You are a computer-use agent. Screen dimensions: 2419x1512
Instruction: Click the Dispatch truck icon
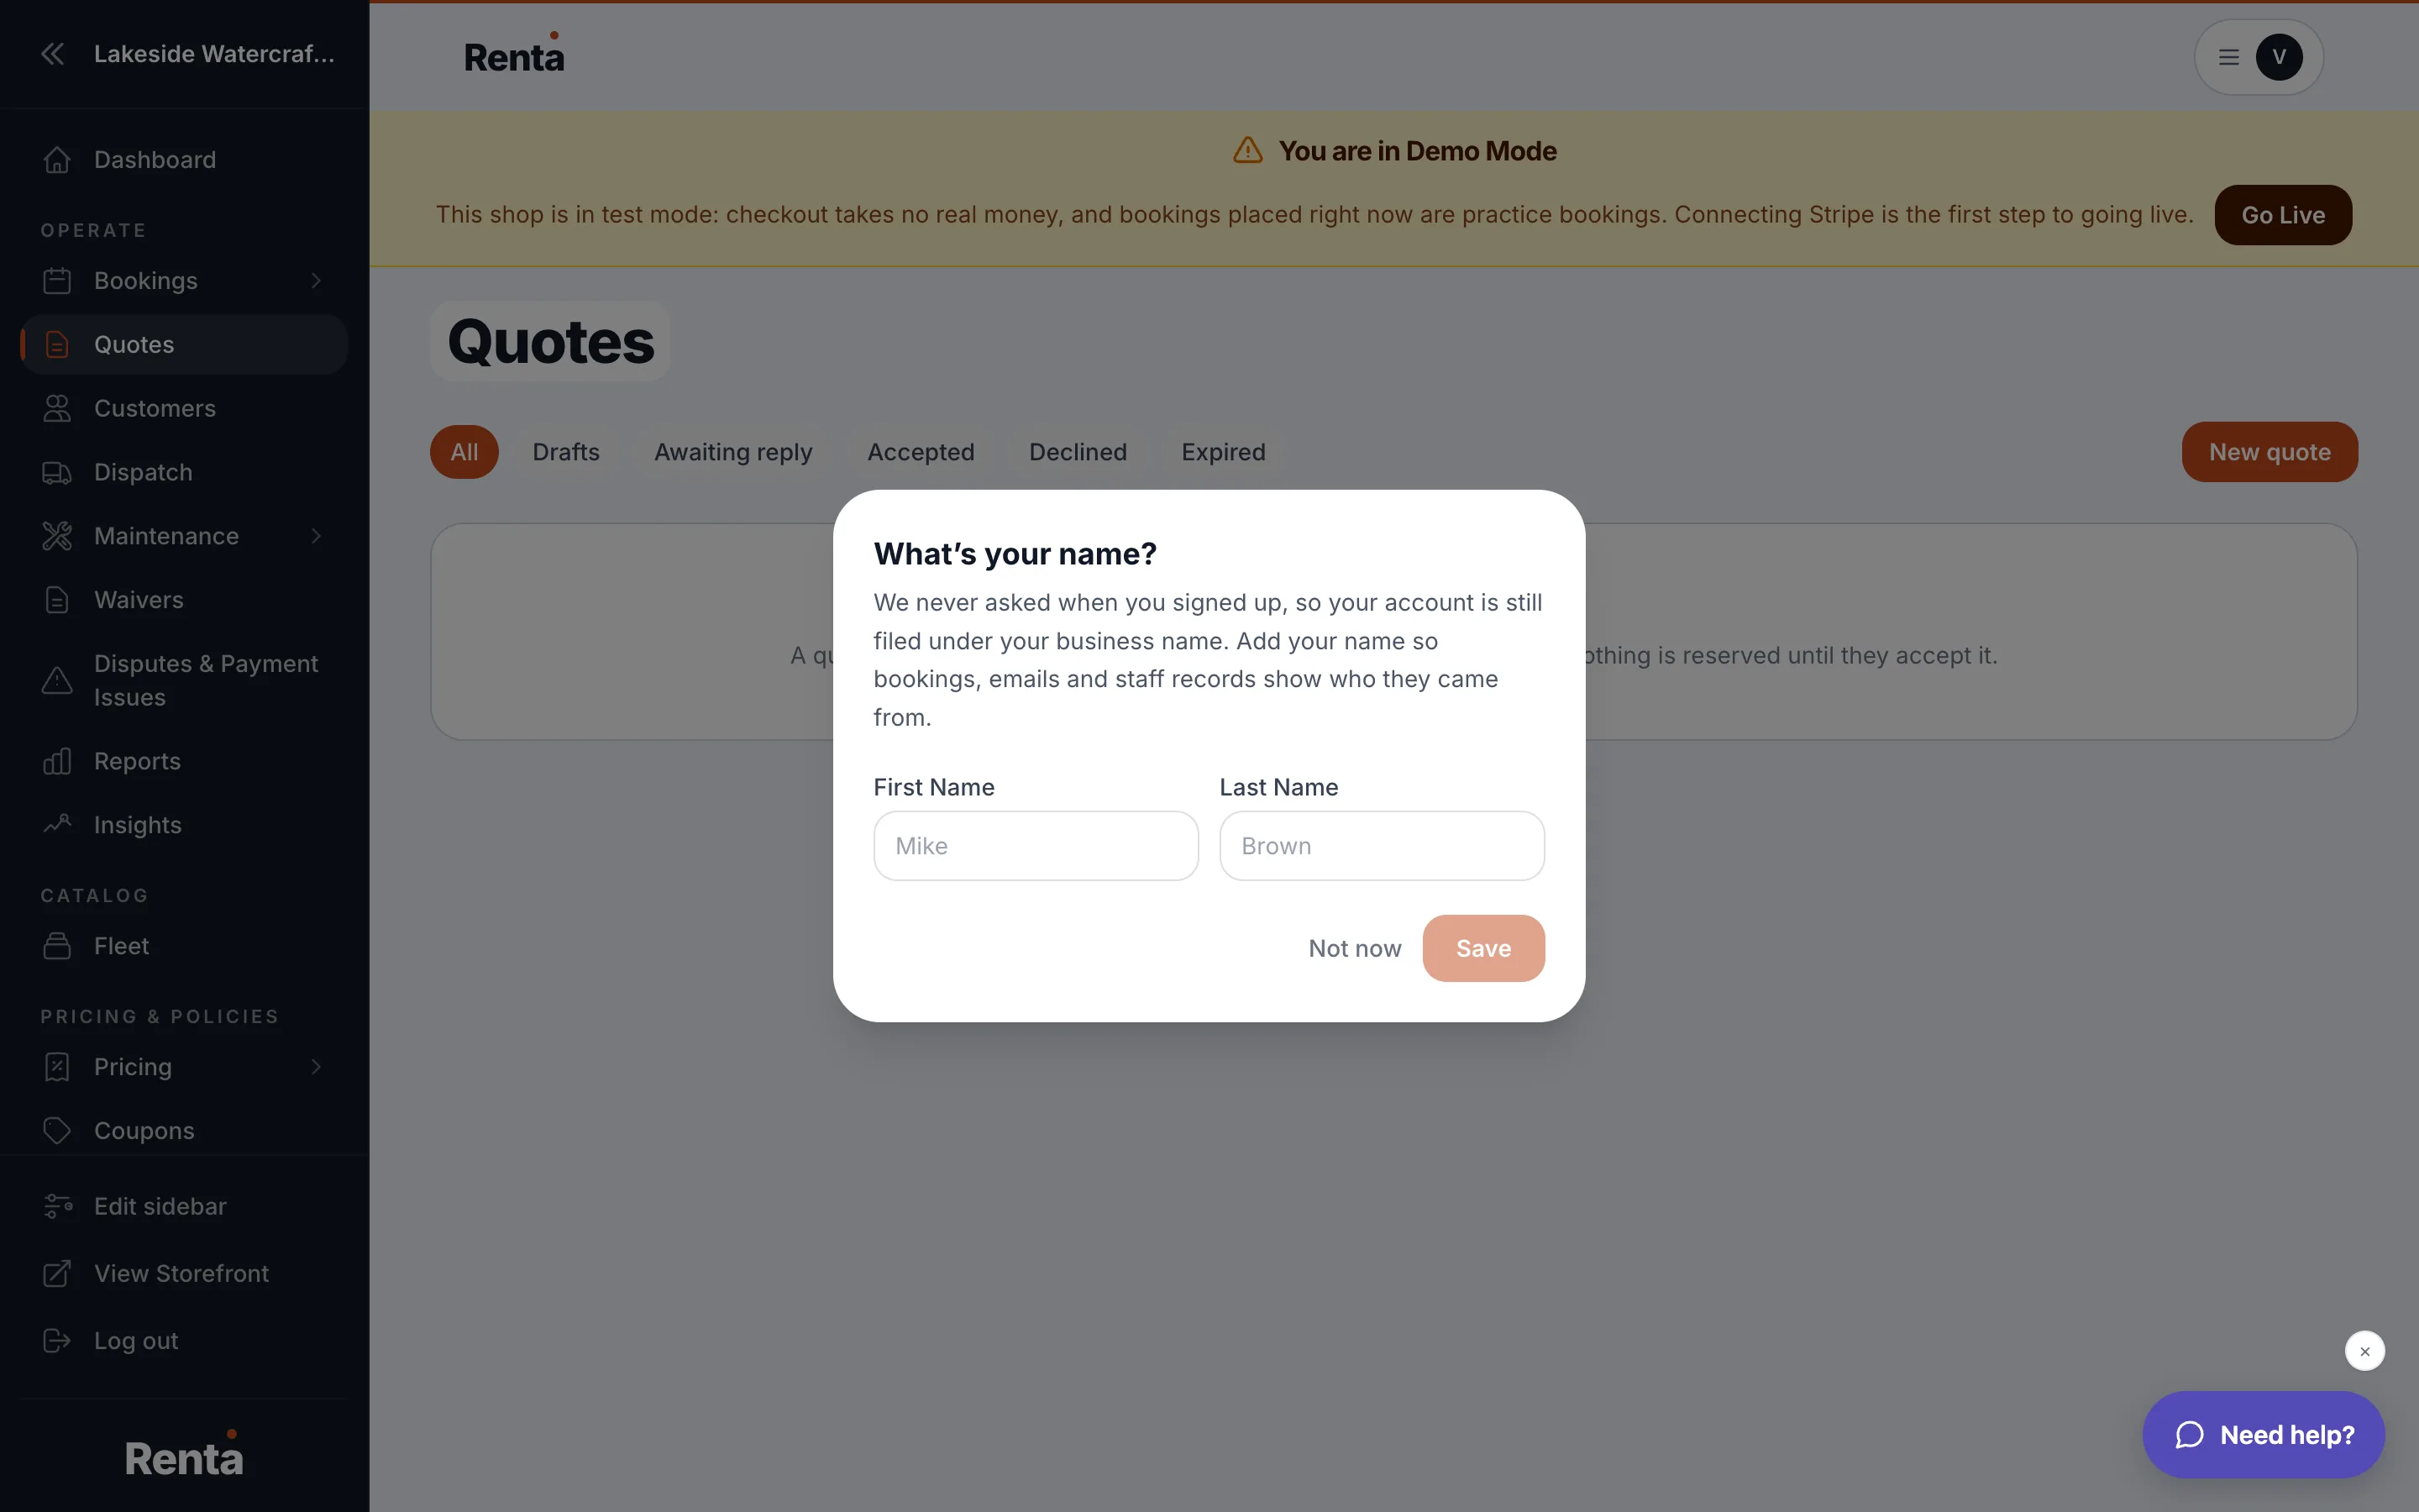coord(57,473)
